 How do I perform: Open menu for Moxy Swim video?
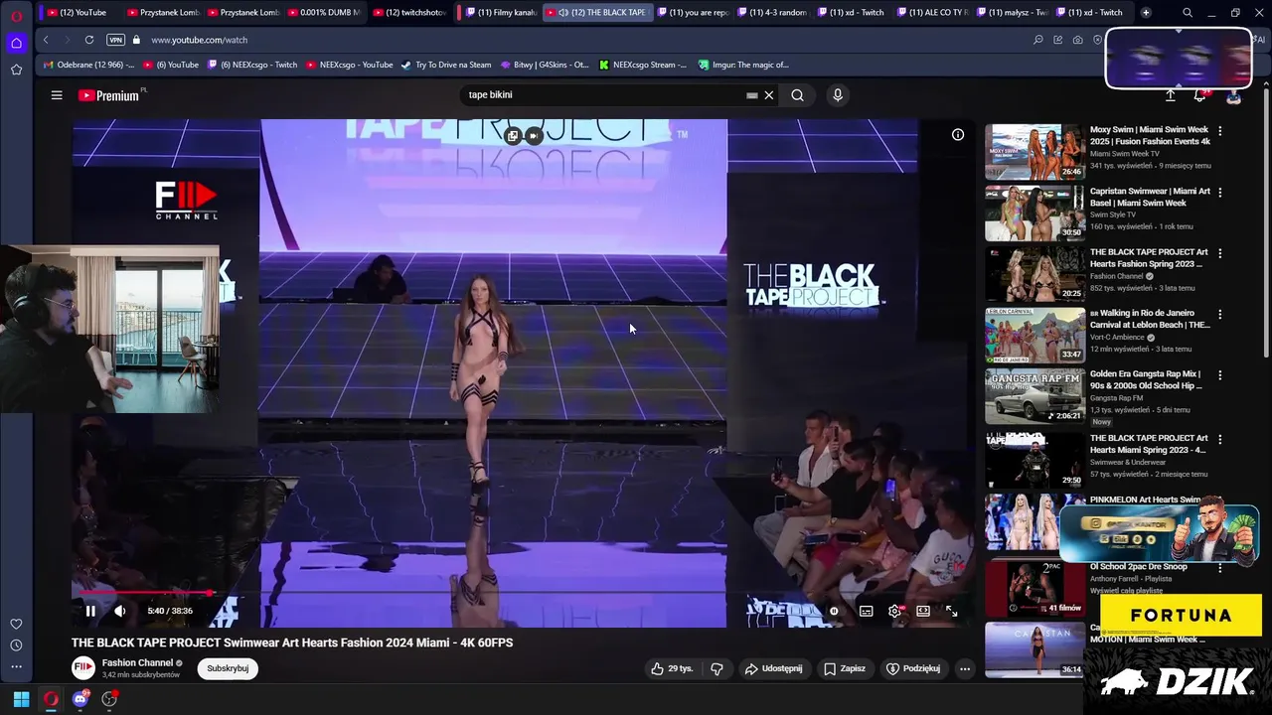tap(1220, 130)
